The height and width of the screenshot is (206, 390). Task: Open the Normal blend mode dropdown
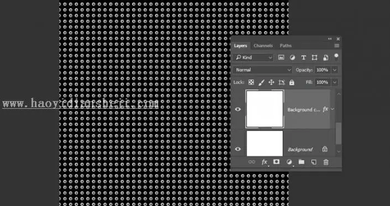point(263,70)
